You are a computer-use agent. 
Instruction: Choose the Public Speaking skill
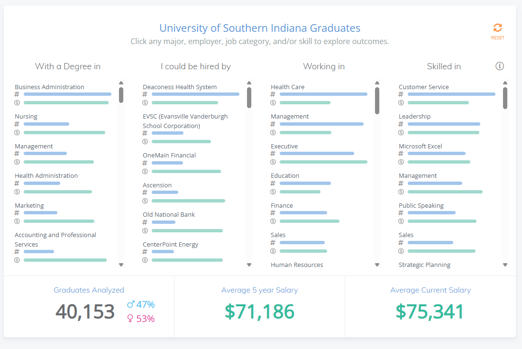(421, 206)
